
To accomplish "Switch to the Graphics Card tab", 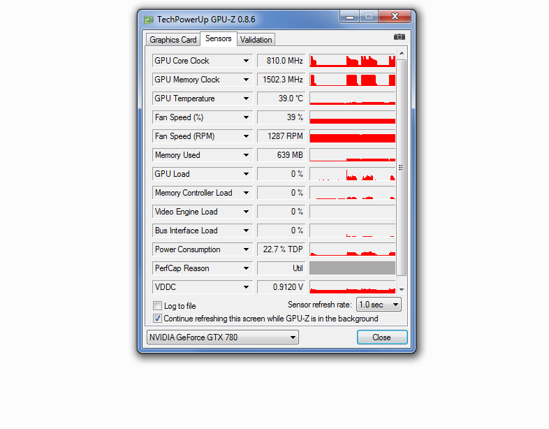I will pyautogui.click(x=173, y=40).
